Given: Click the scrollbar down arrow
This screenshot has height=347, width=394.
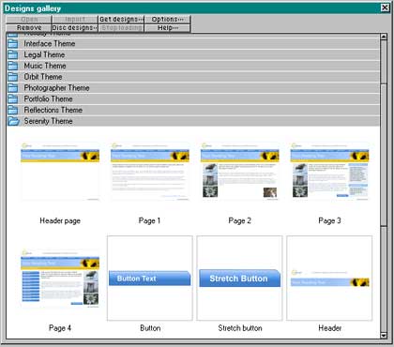Looking at the screenshot, I should [384, 335].
